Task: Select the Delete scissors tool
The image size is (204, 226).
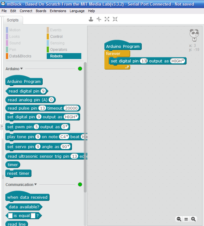Action: coord(99,19)
